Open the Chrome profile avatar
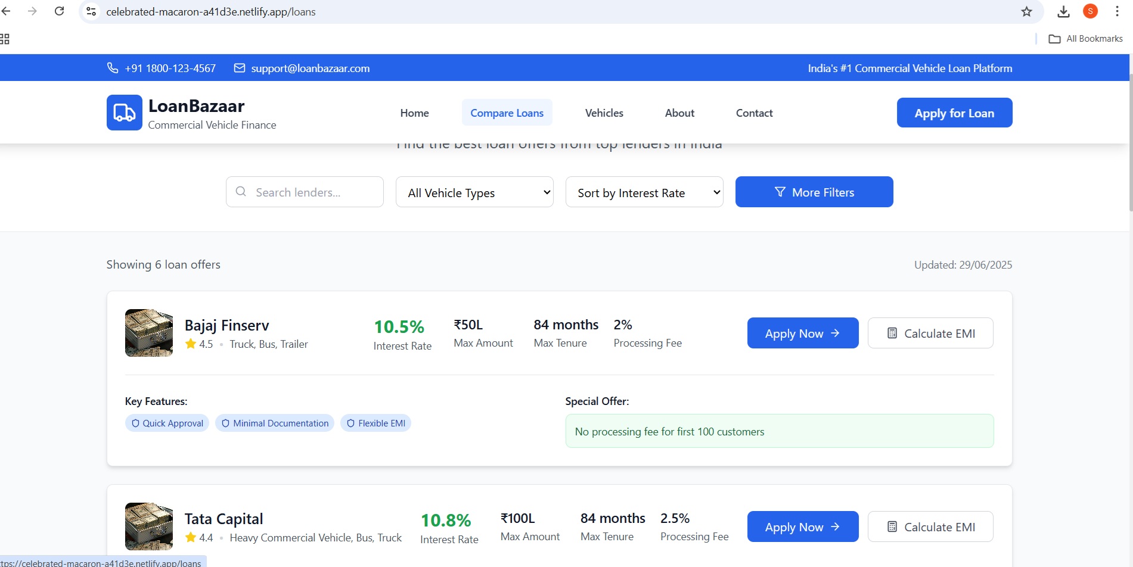The image size is (1133, 567). (x=1090, y=11)
